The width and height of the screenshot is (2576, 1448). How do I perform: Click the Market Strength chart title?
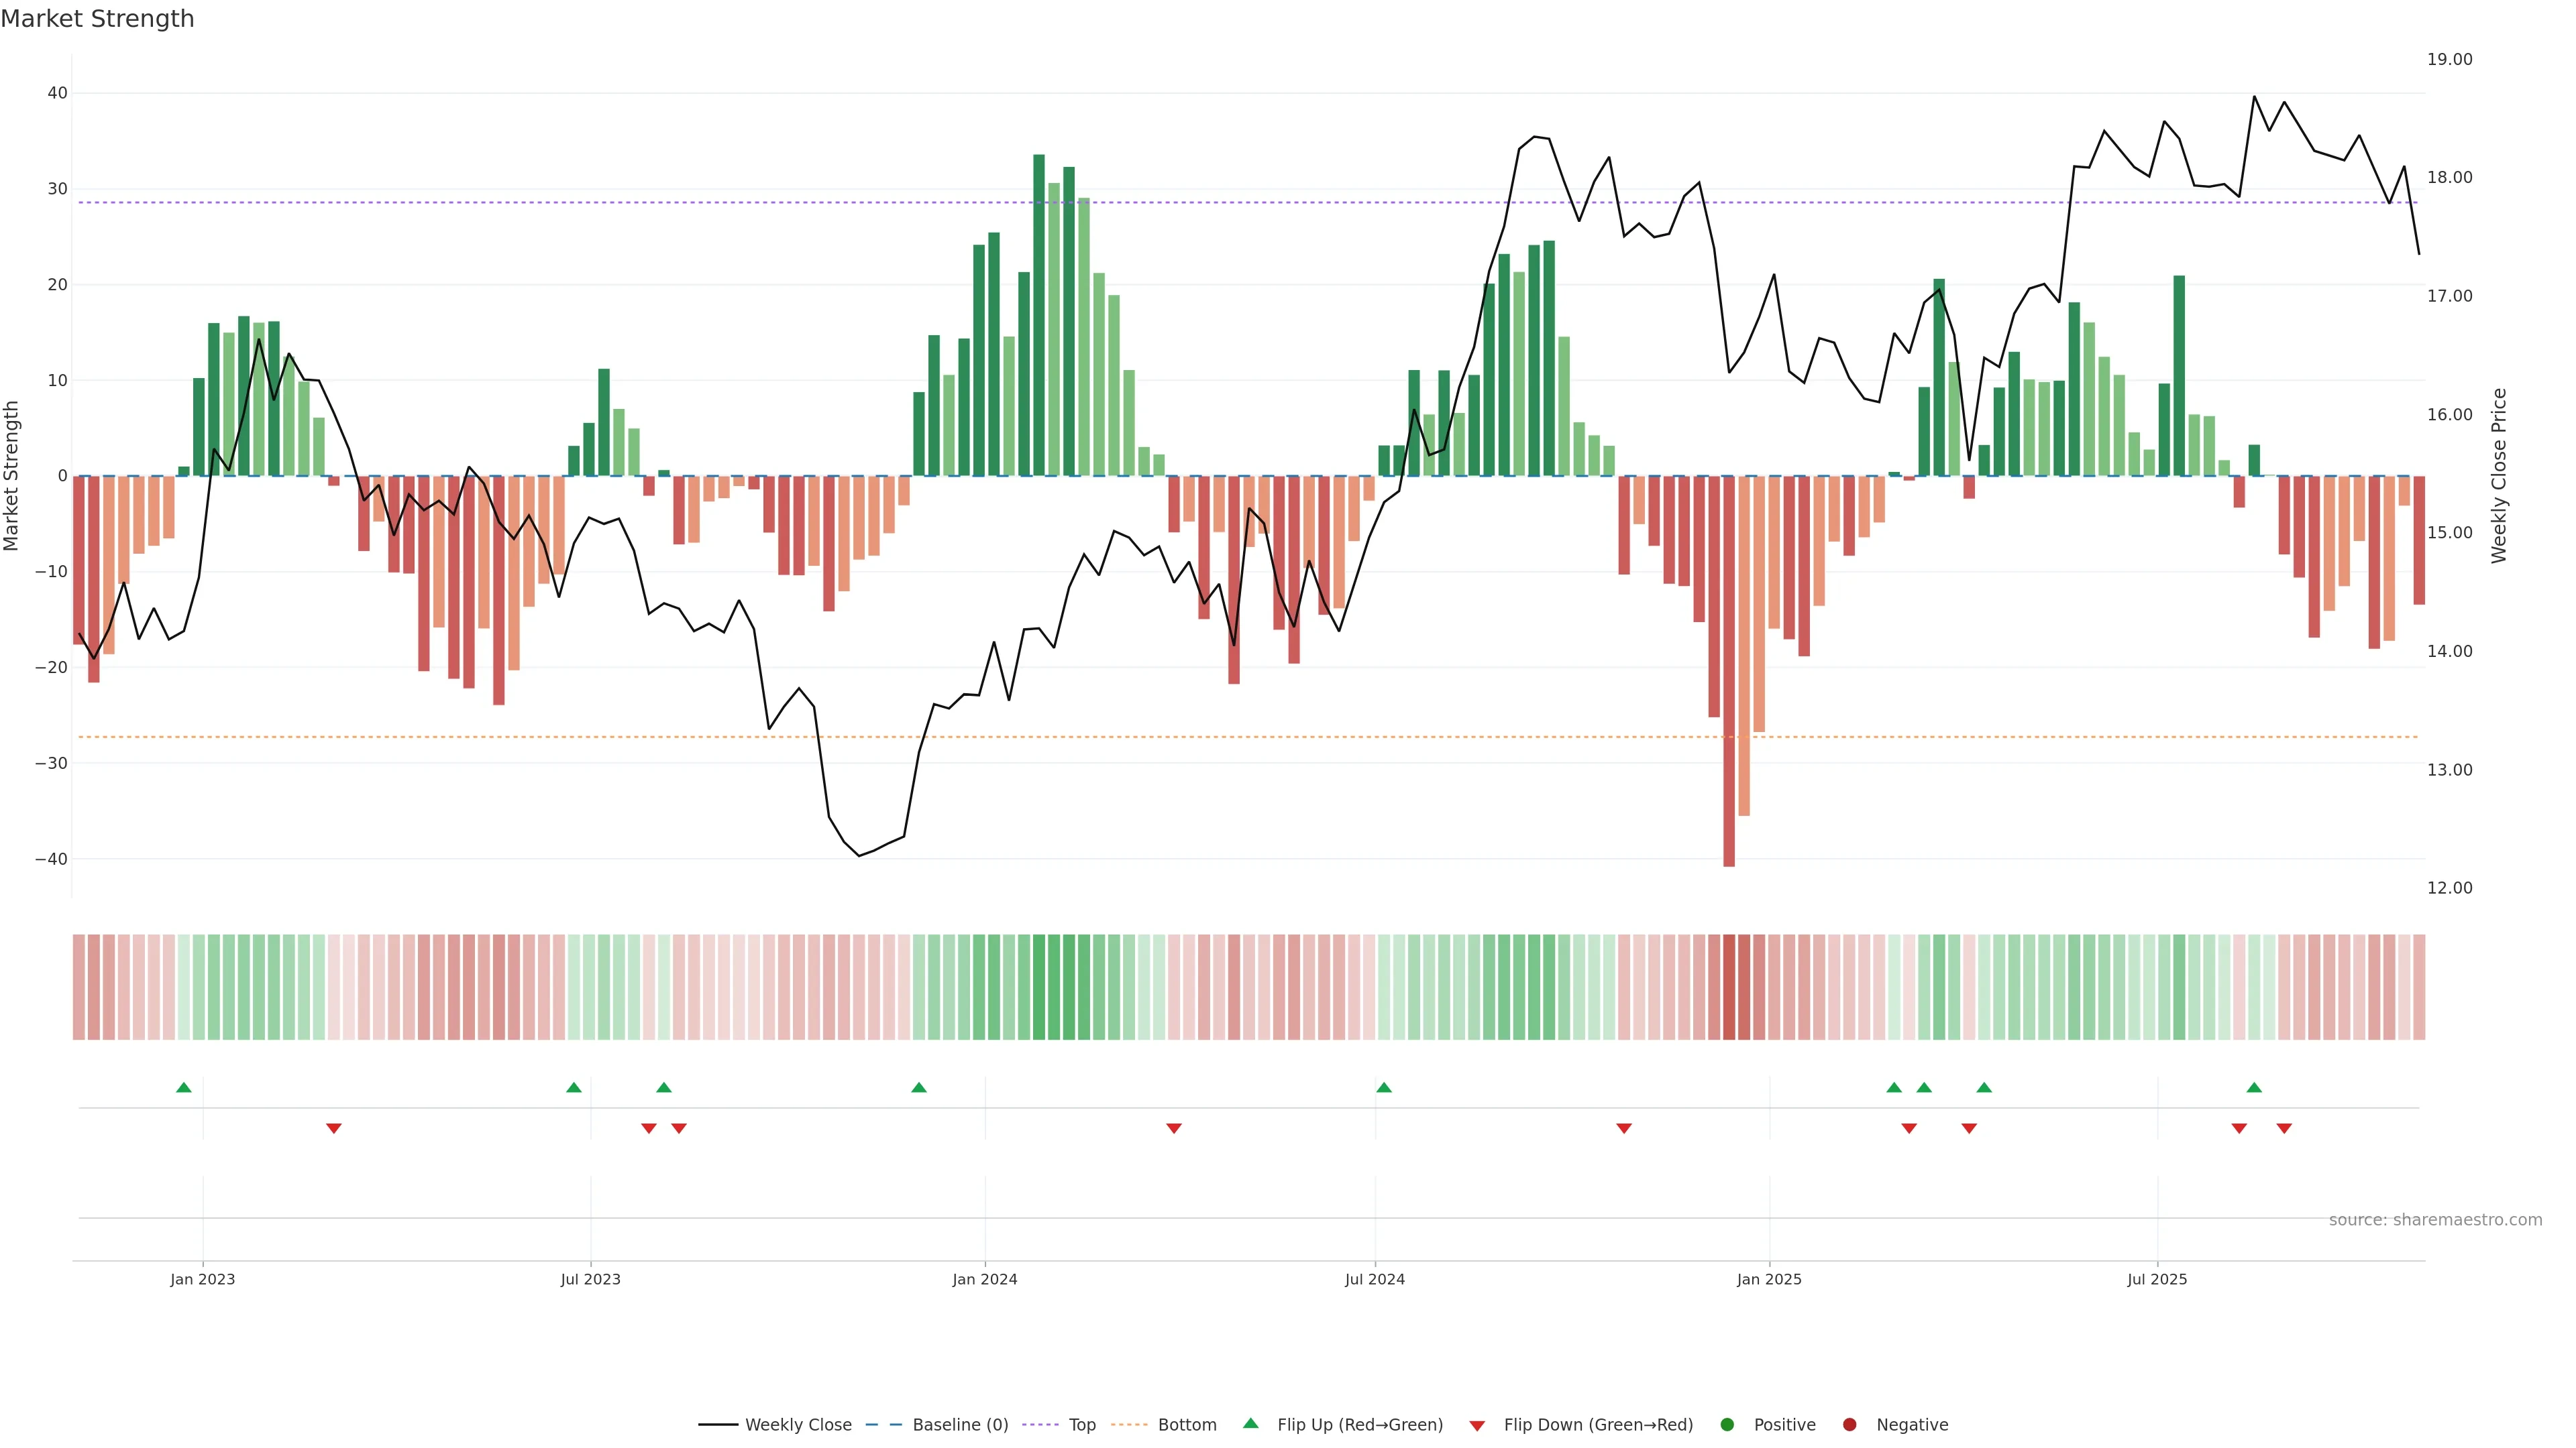pyautogui.click(x=97, y=19)
